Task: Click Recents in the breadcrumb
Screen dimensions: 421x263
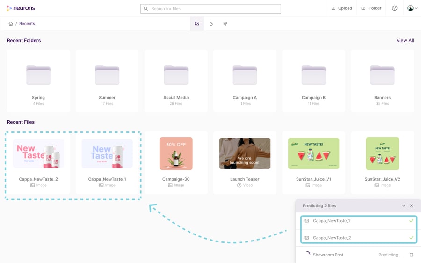Action: click(27, 24)
